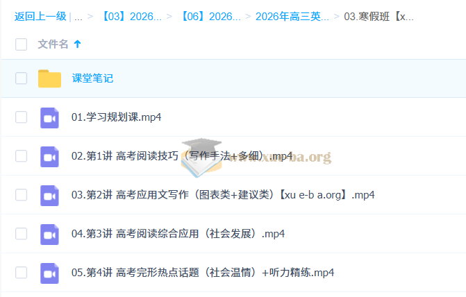Expand the collapsed breadcrumb ellipsis
The image size is (466, 297).
[78, 16]
